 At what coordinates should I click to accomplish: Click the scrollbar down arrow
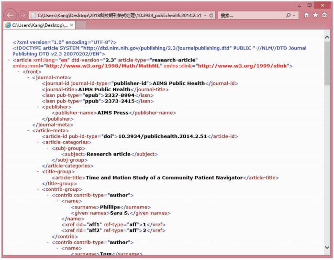(x=327, y=247)
